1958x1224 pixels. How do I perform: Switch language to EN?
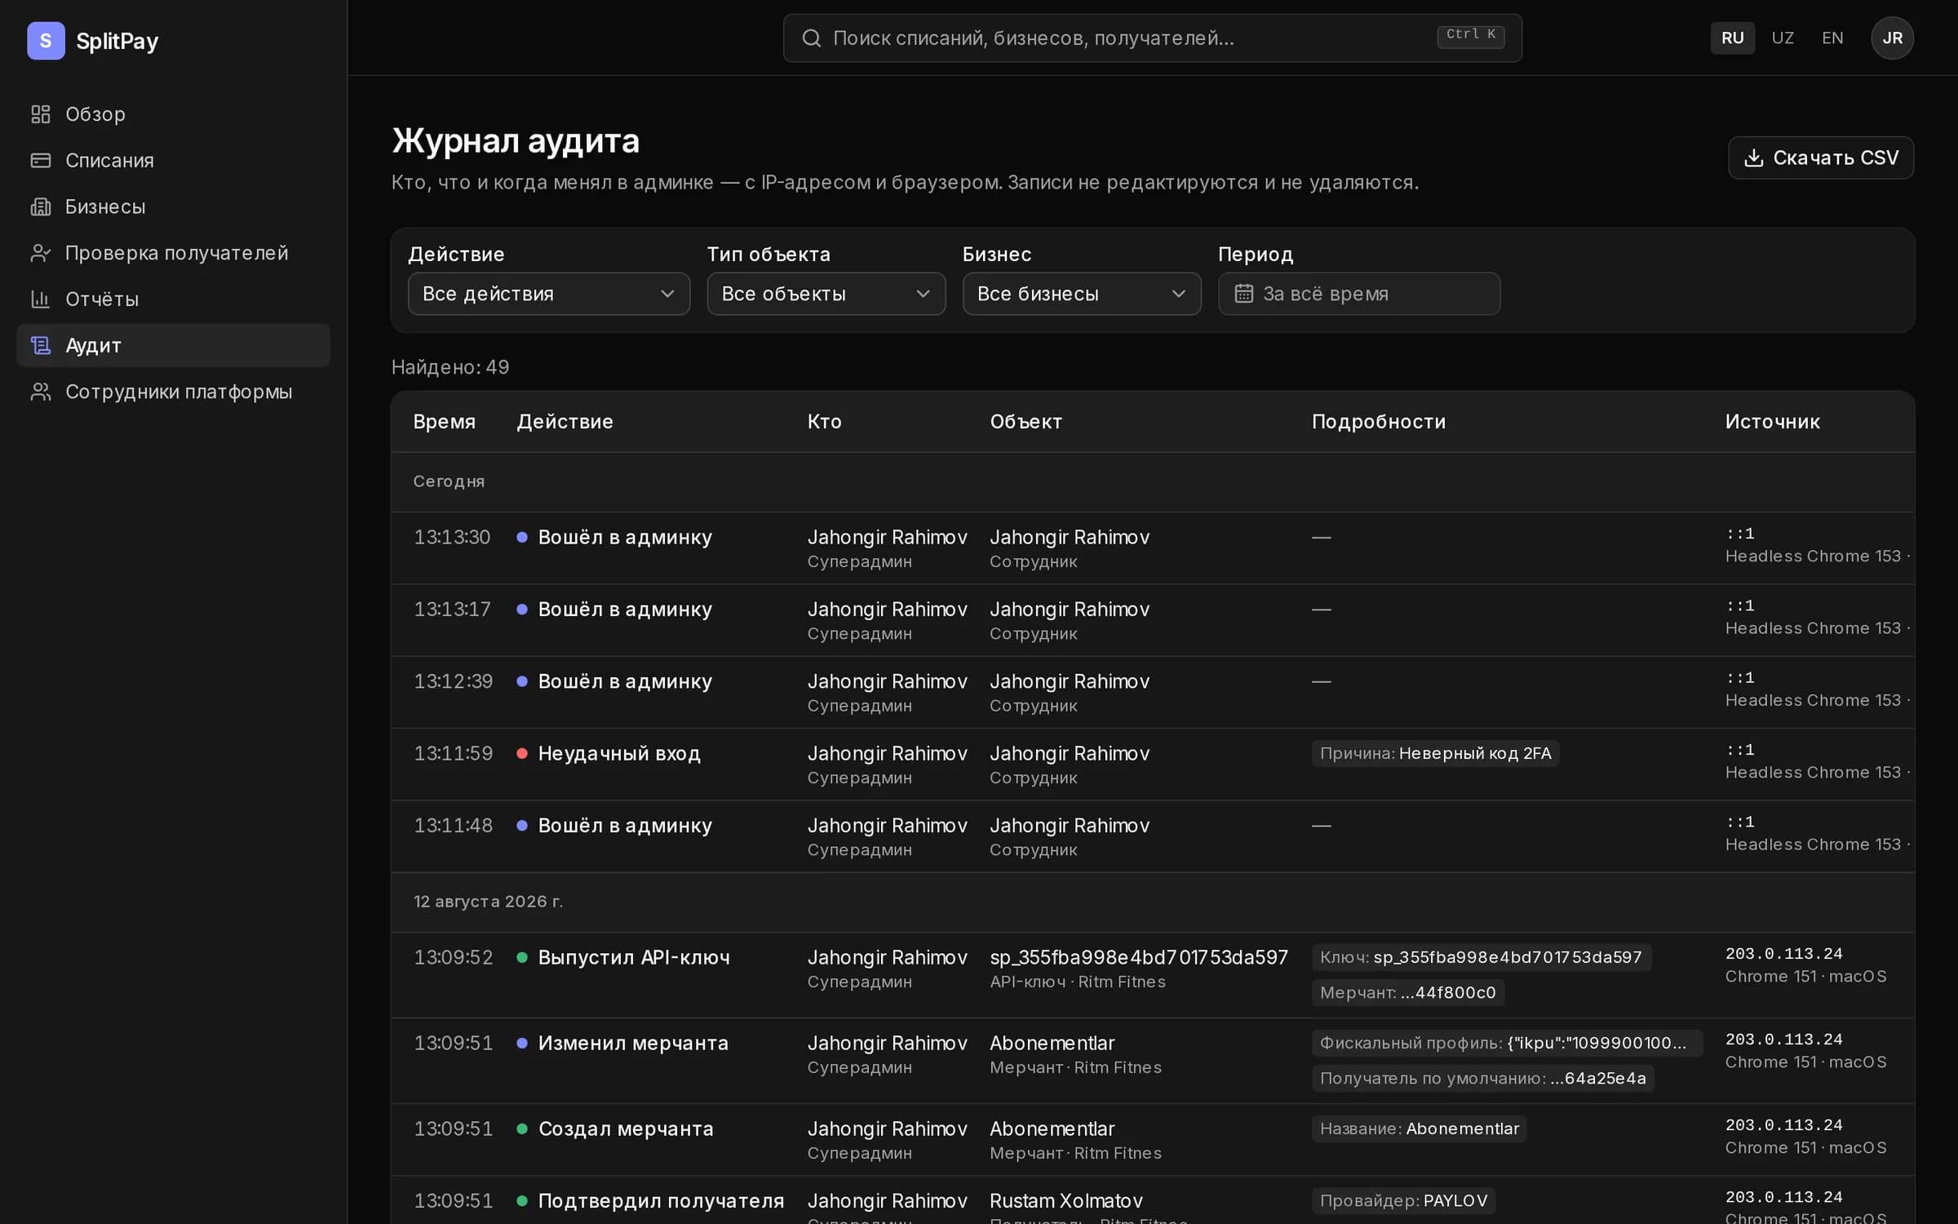1832,38
